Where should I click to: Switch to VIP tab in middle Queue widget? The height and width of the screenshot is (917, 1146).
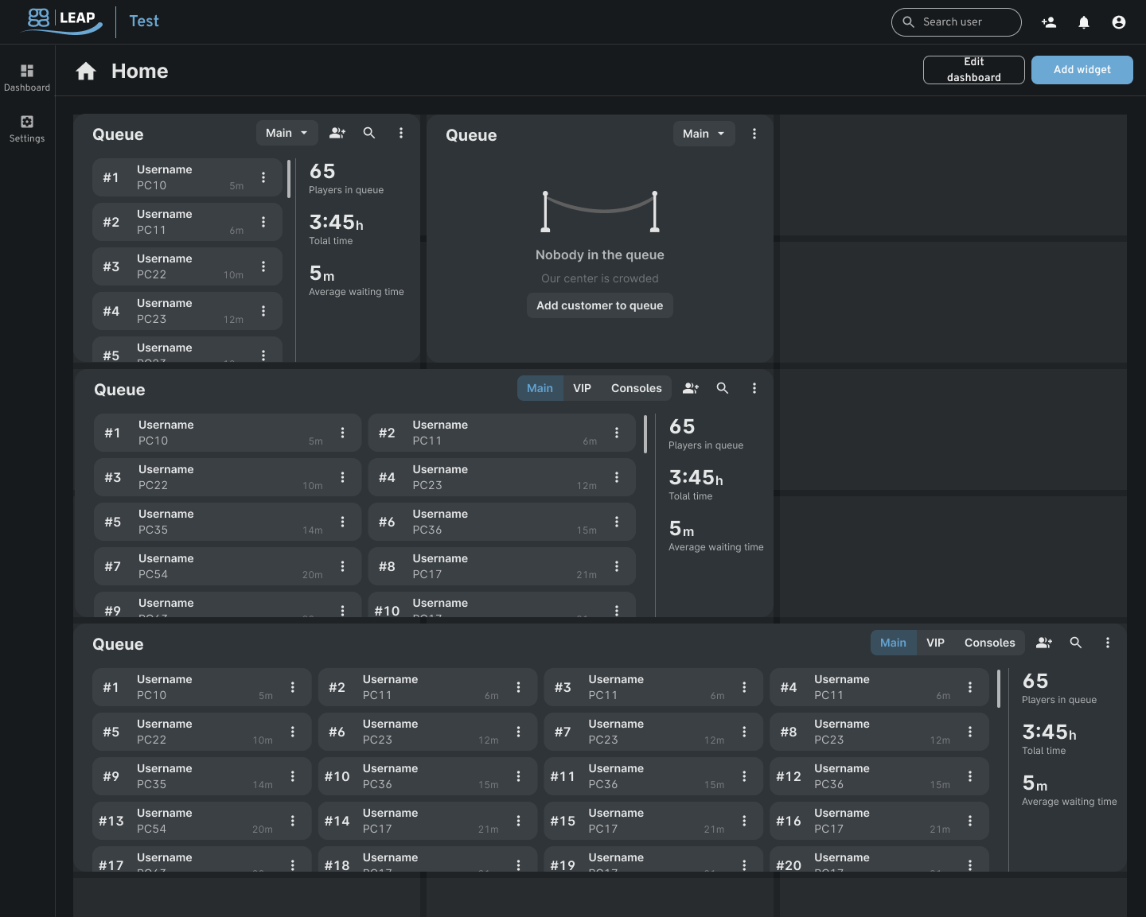tap(582, 388)
